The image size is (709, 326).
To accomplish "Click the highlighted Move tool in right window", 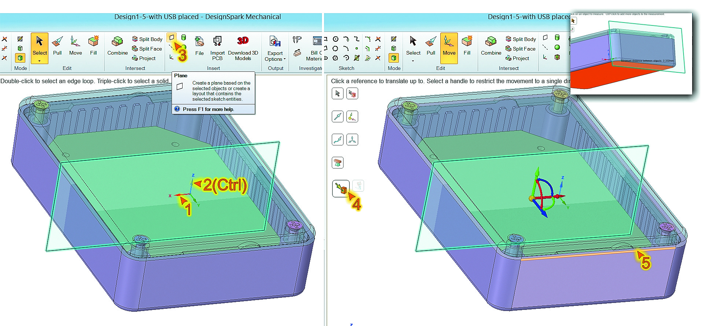I will click(x=449, y=48).
